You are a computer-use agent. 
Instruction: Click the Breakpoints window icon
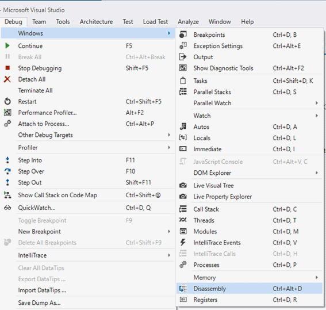click(x=183, y=35)
